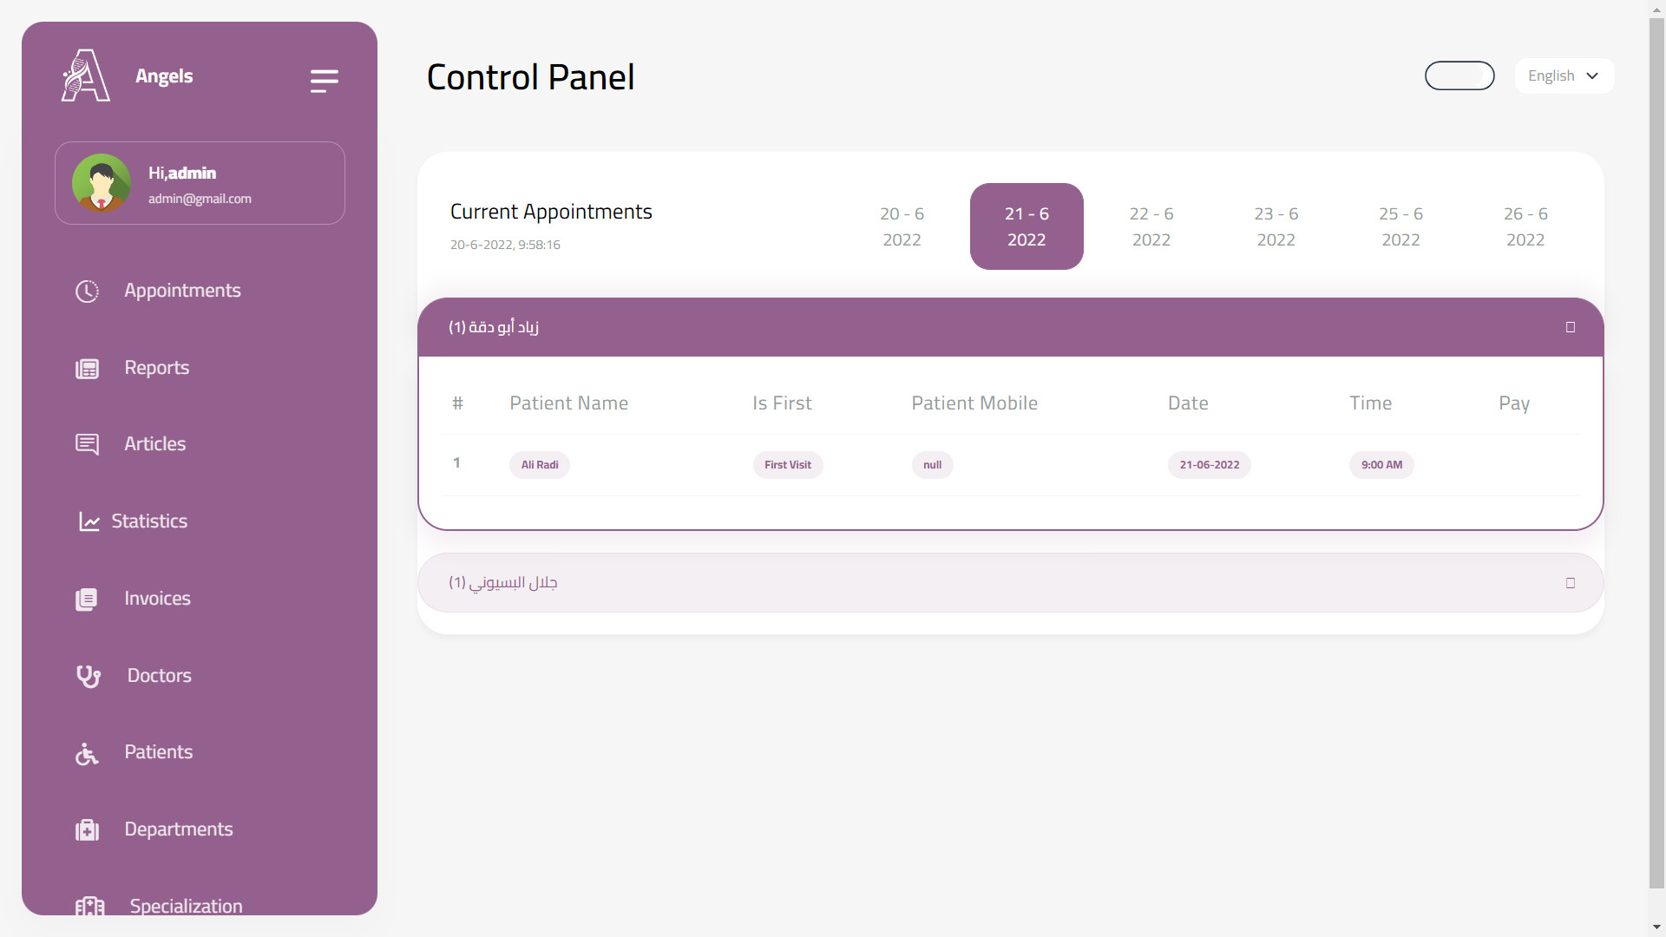Toggle the switch beside the language selector
The width and height of the screenshot is (1666, 937).
click(x=1459, y=75)
